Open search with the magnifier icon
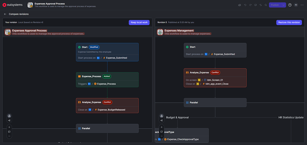307x145 pixels. click(266, 5)
